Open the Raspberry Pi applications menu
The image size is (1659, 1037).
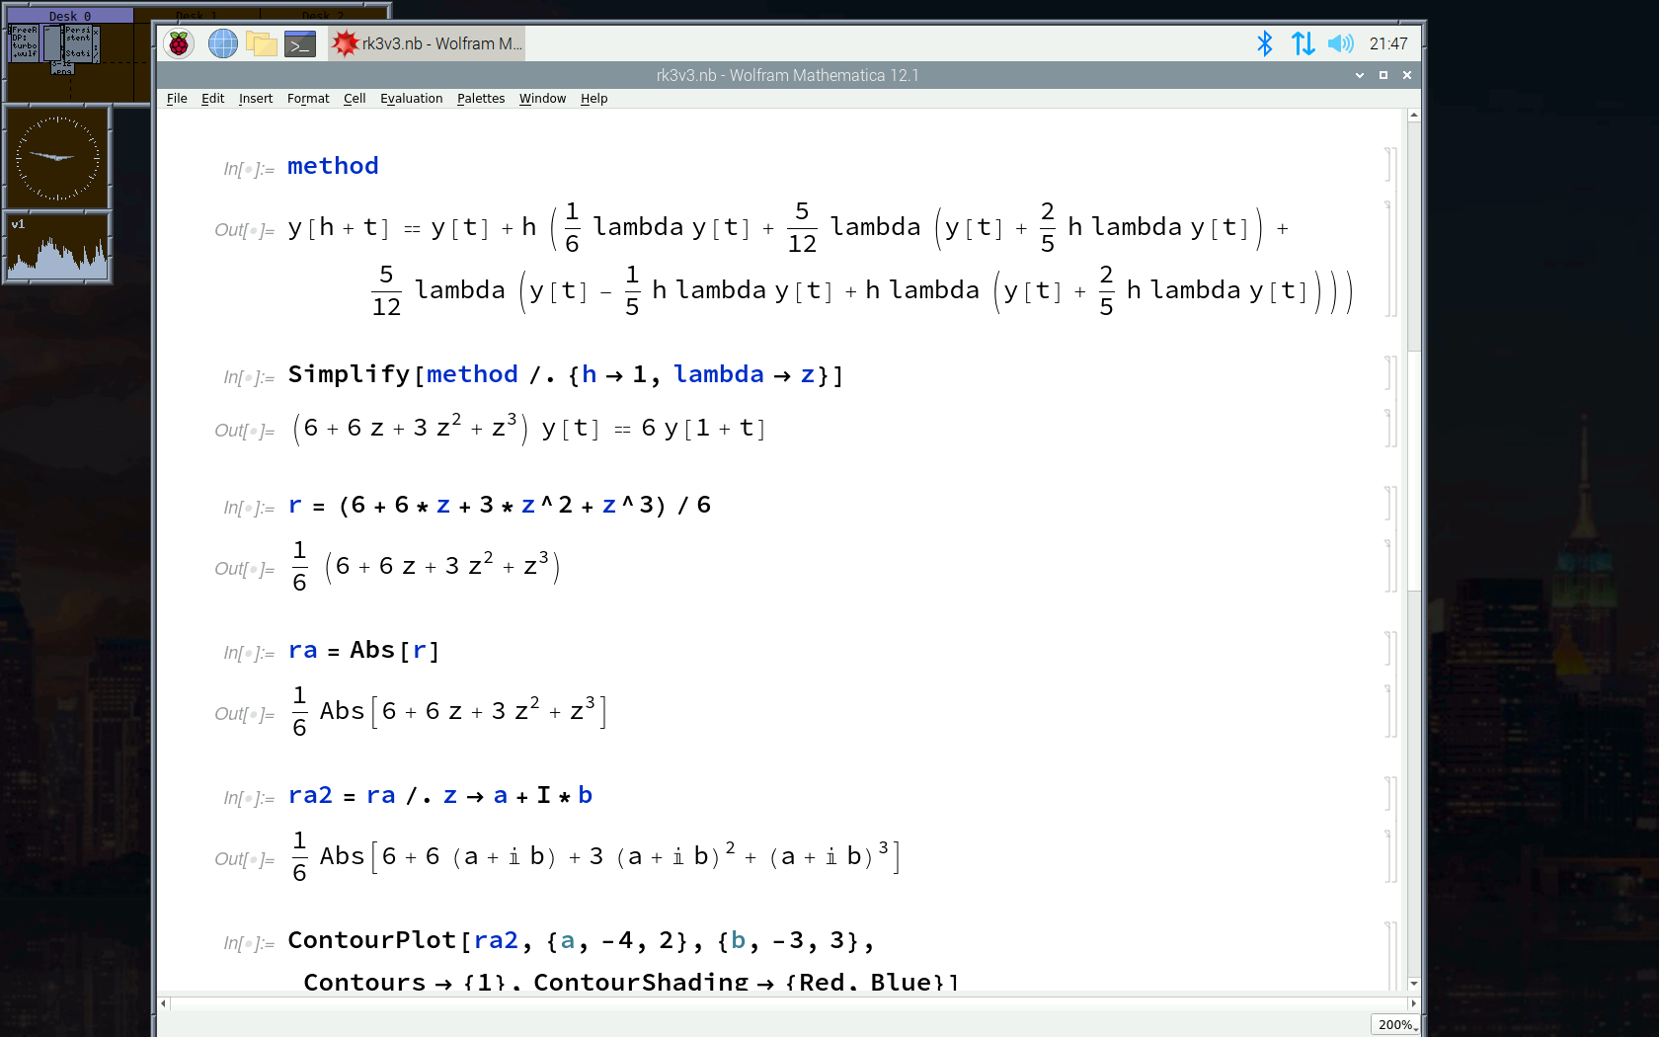[x=179, y=43]
